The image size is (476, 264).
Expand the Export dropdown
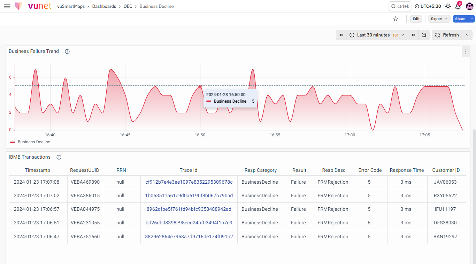click(439, 19)
